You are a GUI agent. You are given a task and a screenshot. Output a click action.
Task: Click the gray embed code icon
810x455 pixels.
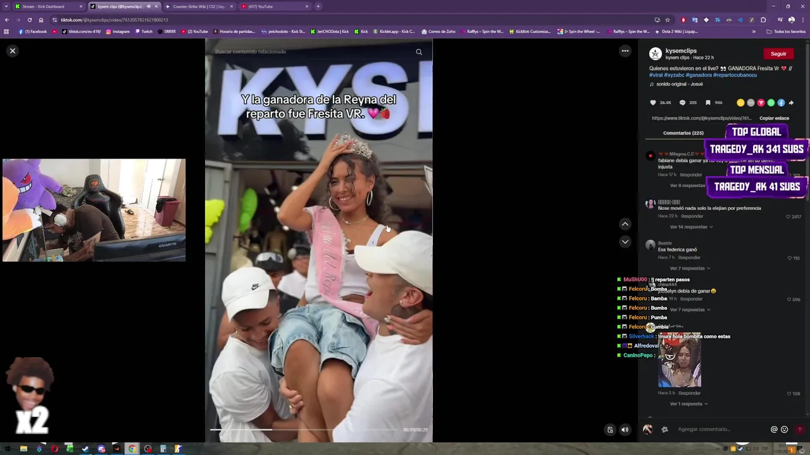click(x=751, y=102)
